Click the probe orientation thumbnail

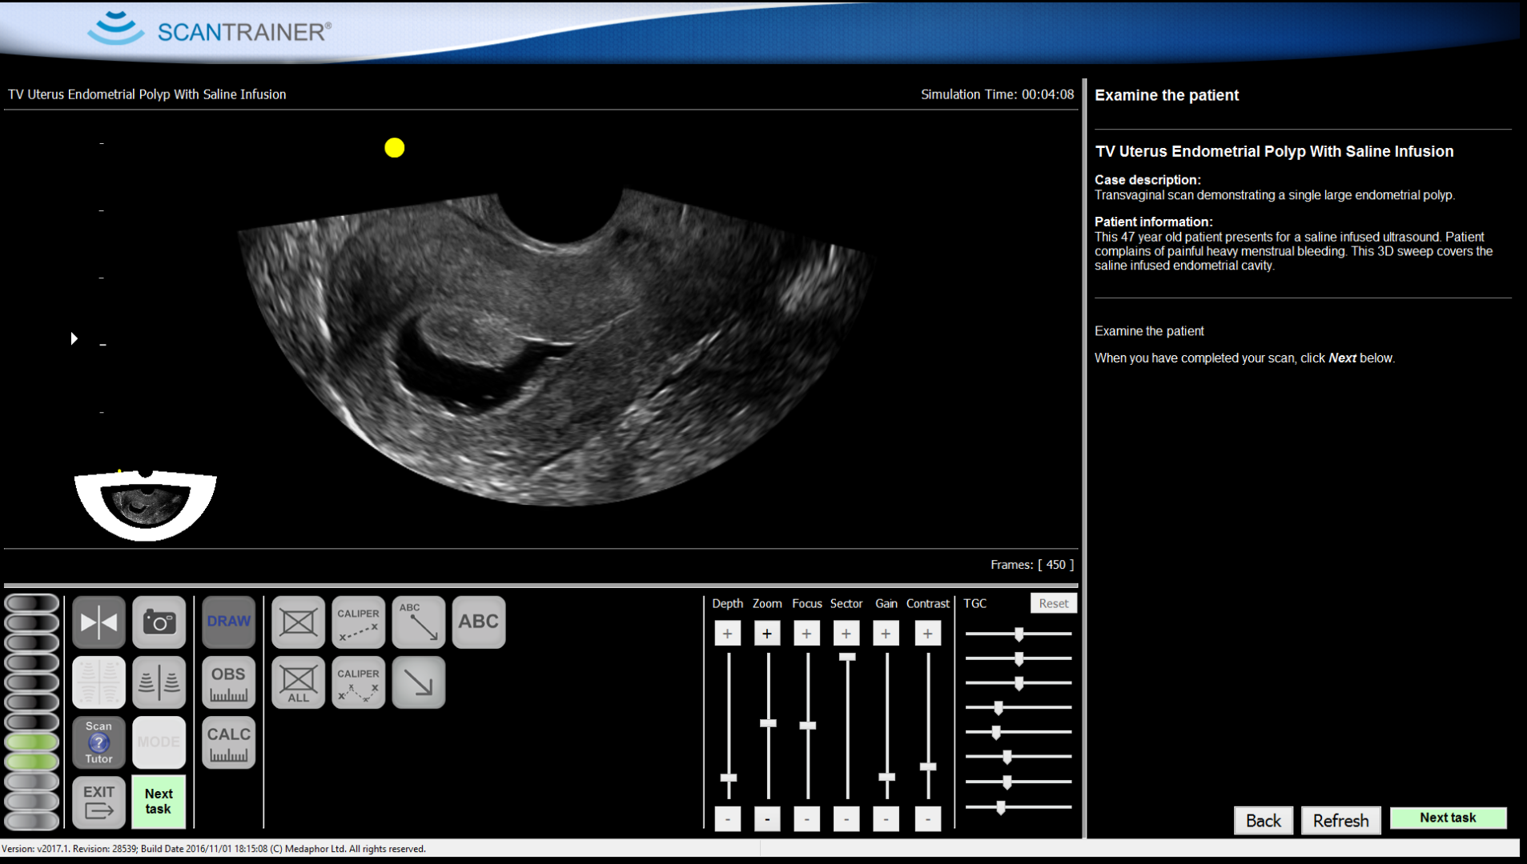coord(146,505)
